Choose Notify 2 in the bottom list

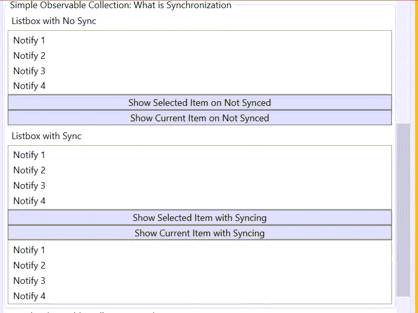pos(200,265)
